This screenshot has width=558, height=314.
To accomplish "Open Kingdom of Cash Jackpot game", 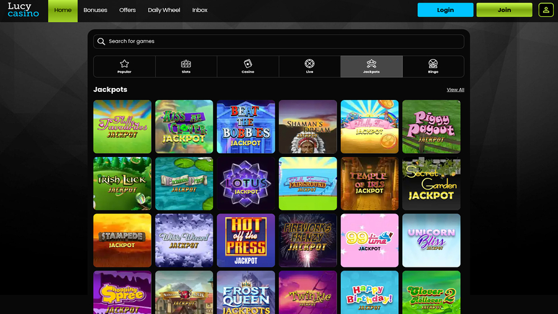I will tap(184, 293).
